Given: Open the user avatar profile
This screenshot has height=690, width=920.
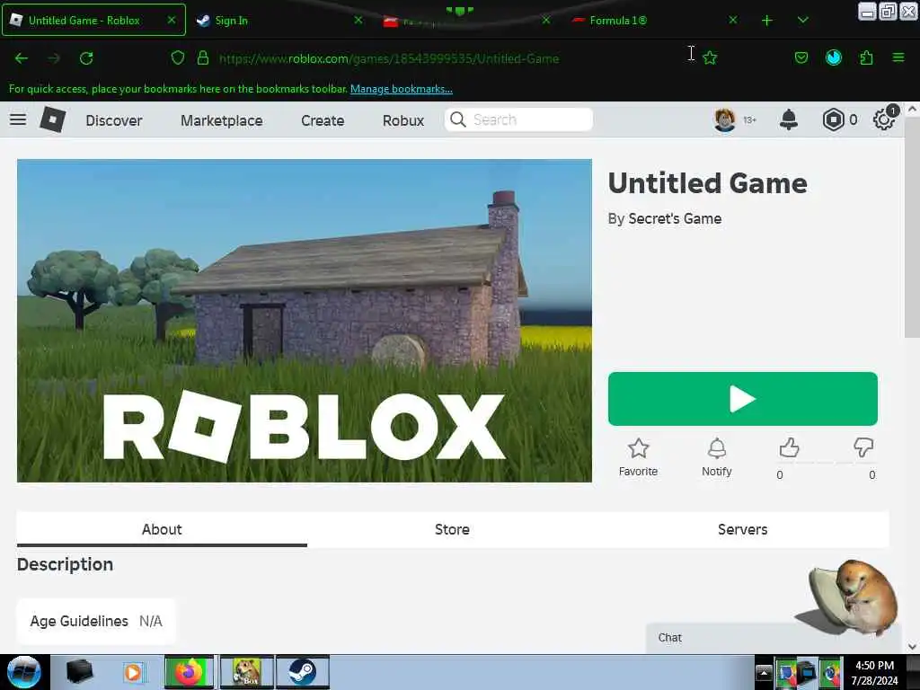Looking at the screenshot, I should (725, 119).
